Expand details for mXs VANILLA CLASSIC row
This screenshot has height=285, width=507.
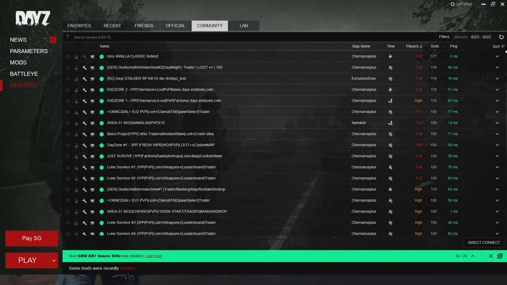pyautogui.click(x=497, y=56)
